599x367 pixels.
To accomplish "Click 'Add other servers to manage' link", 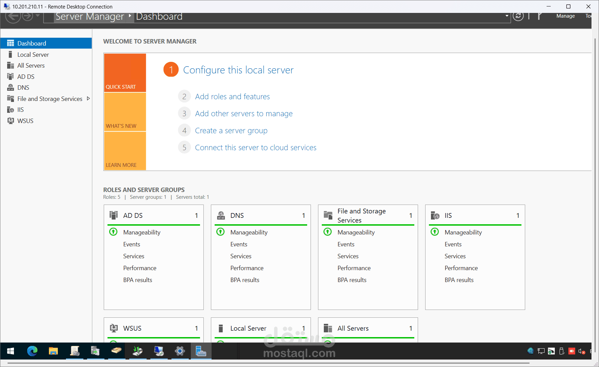I will click(x=244, y=113).
